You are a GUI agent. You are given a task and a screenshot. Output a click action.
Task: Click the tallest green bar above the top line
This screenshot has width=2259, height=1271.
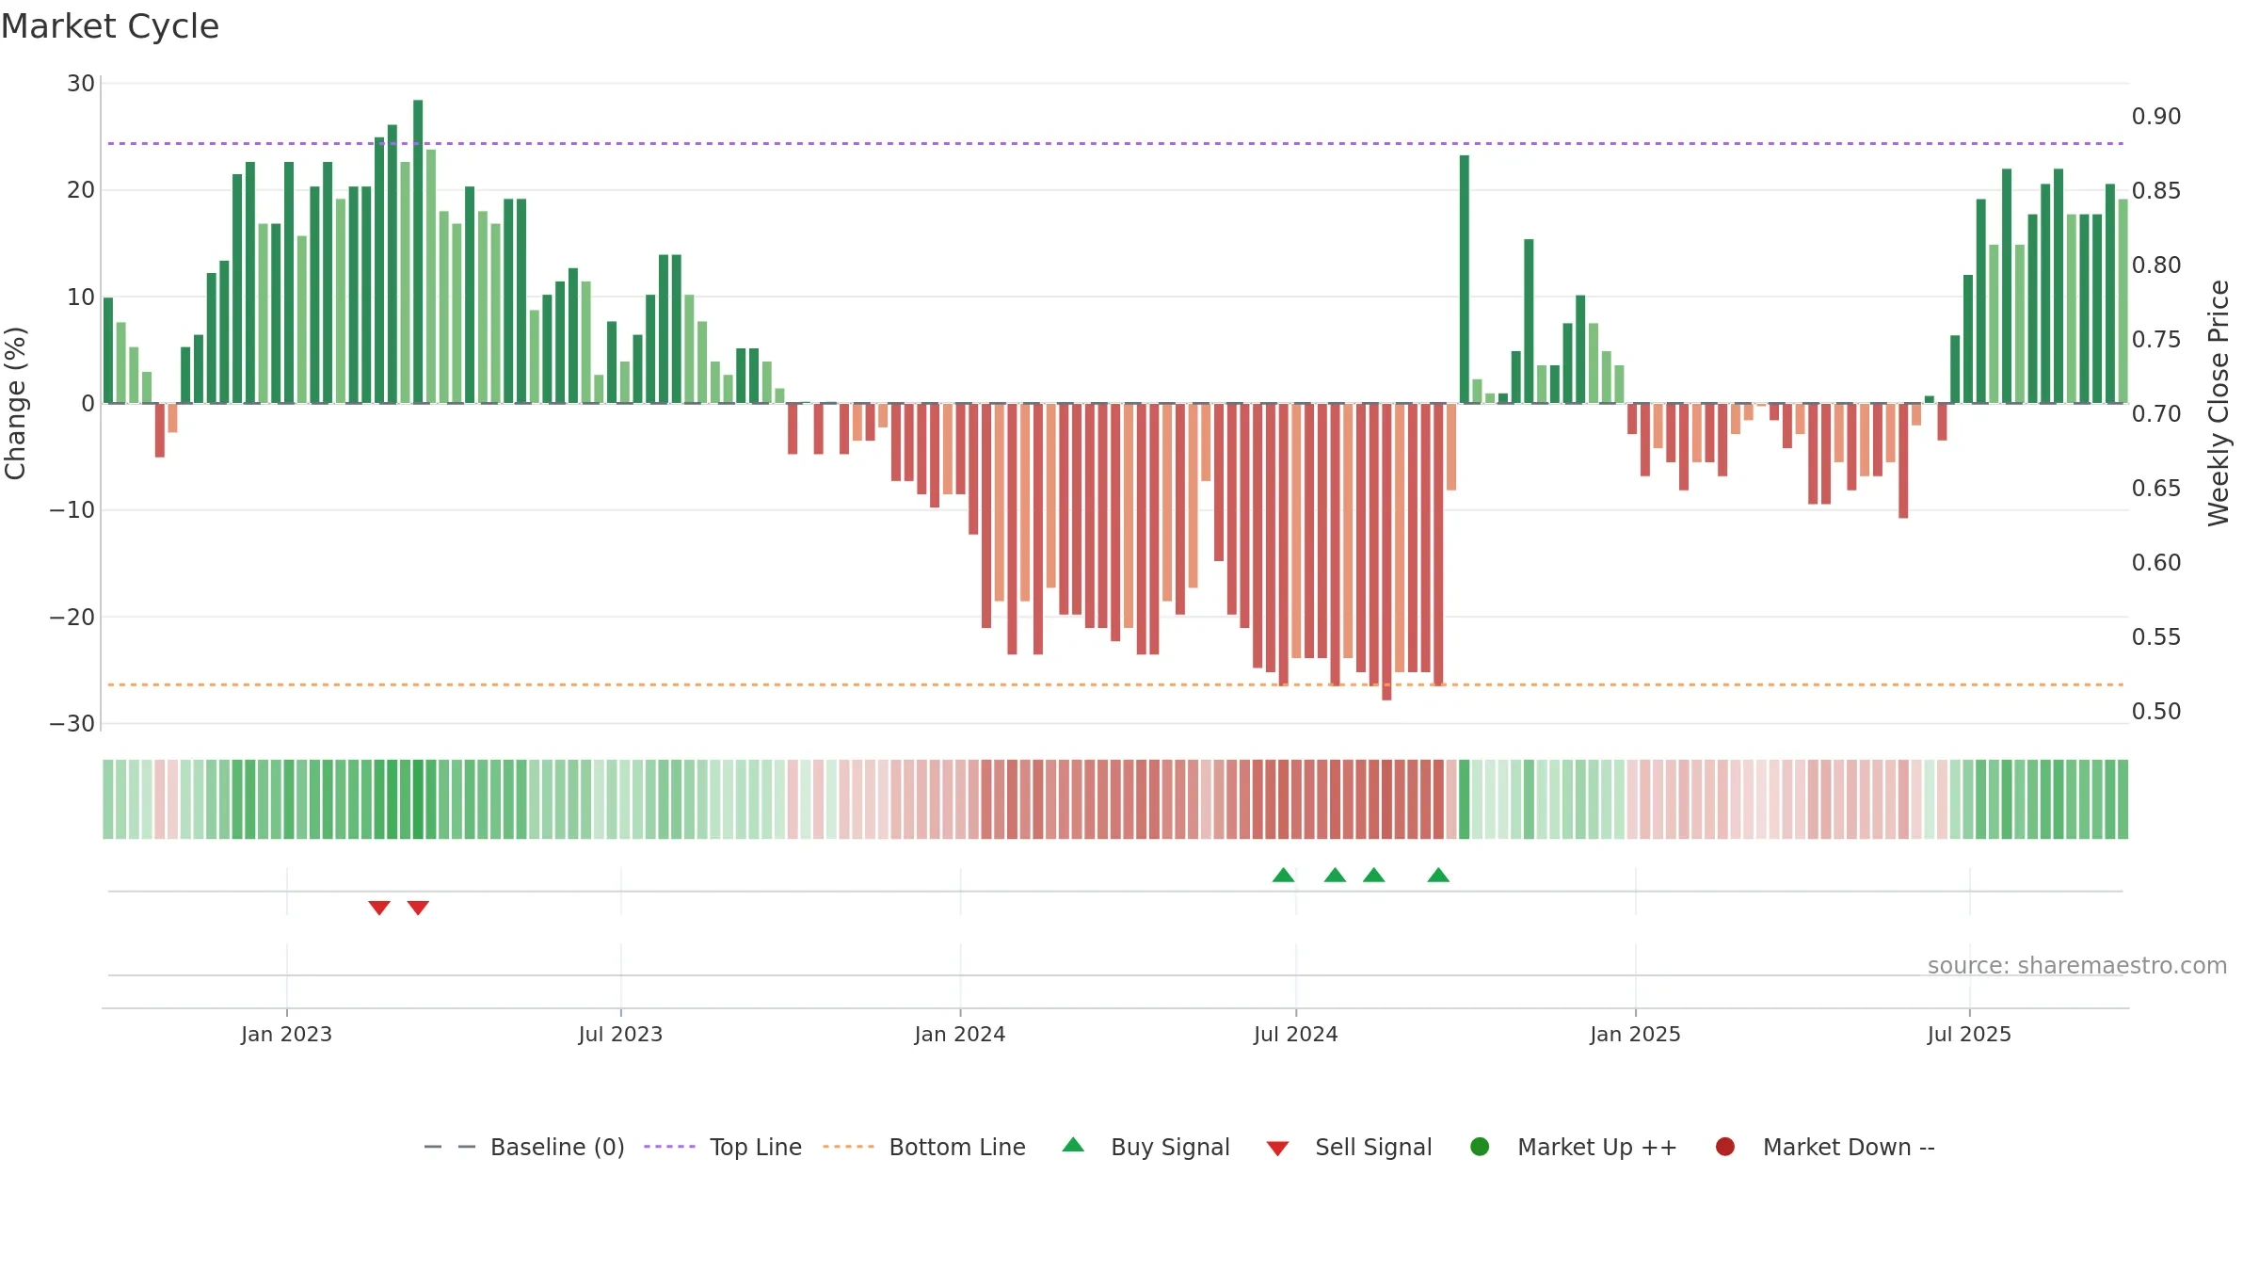(418, 251)
